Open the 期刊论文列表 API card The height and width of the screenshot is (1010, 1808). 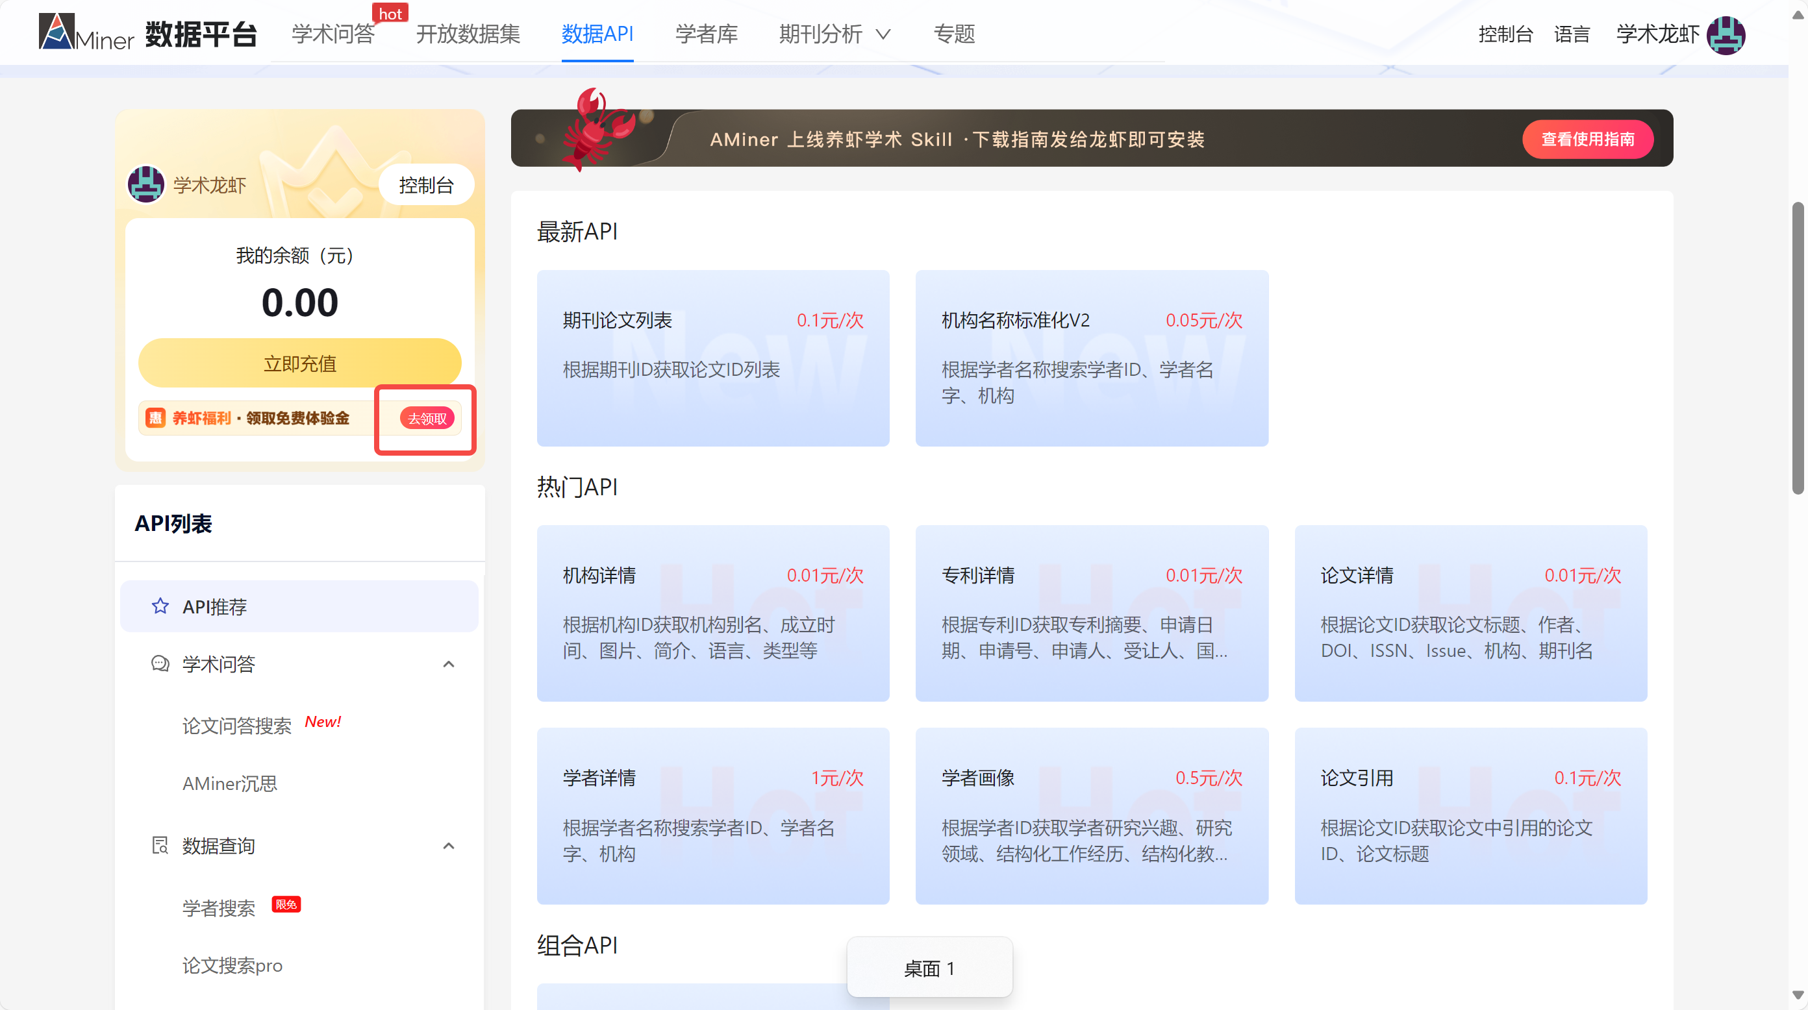(712, 358)
